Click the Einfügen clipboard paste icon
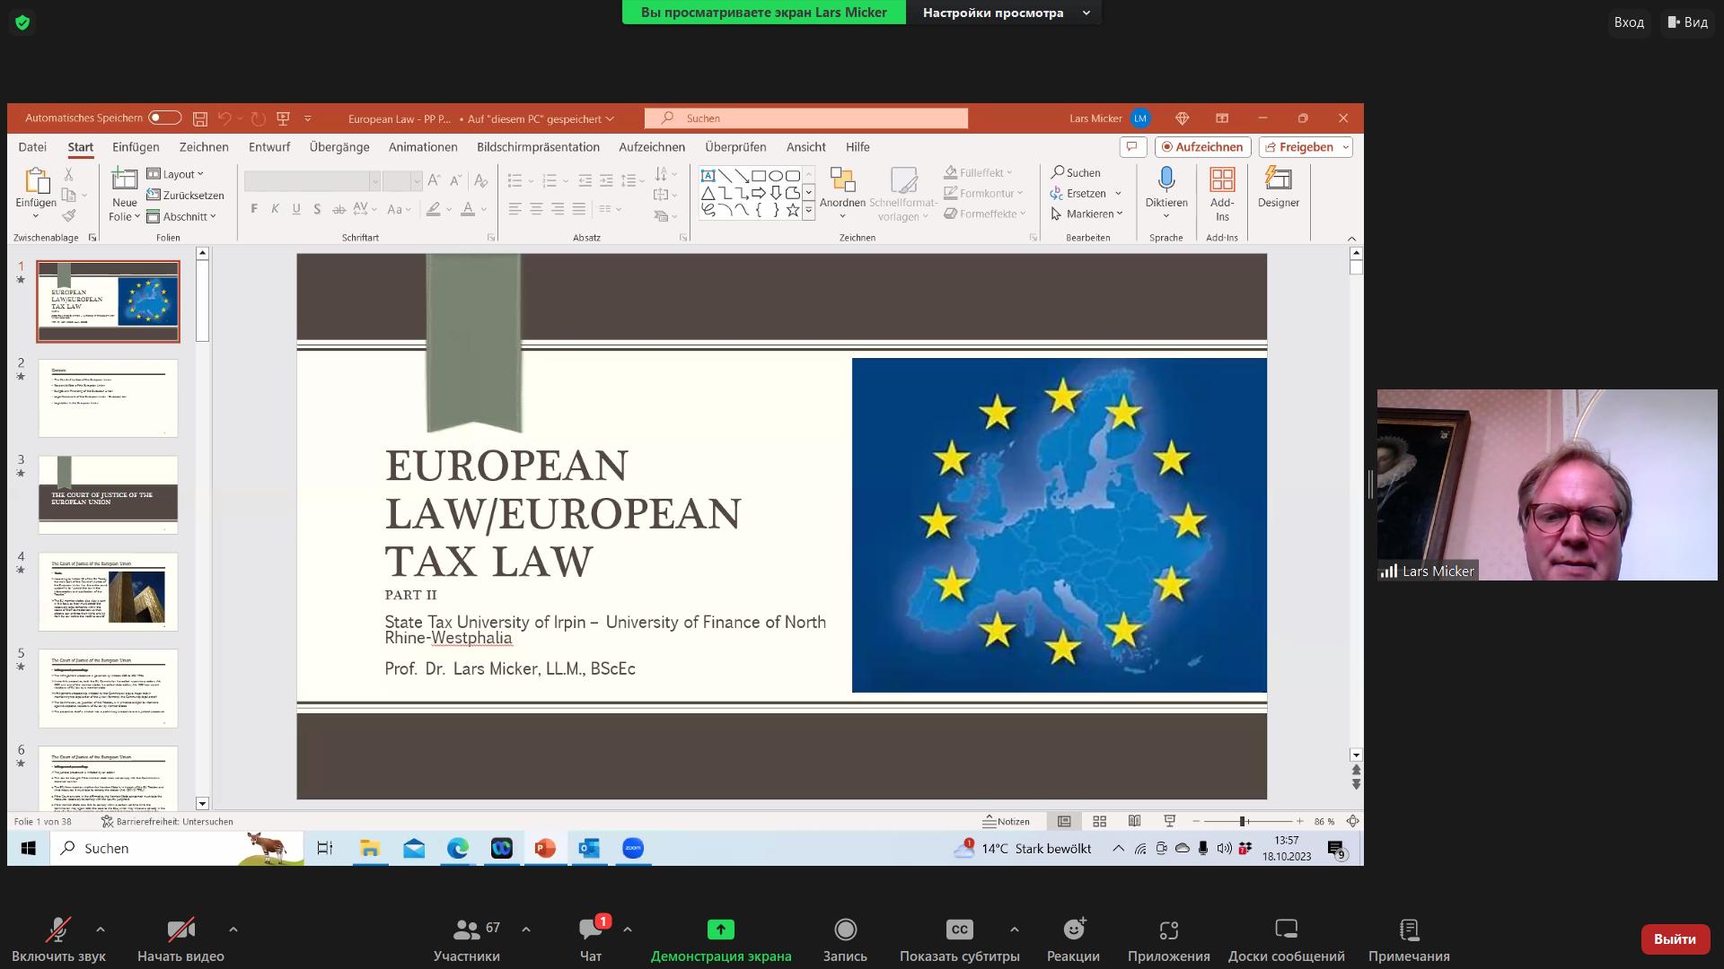1724x969 pixels. (36, 180)
